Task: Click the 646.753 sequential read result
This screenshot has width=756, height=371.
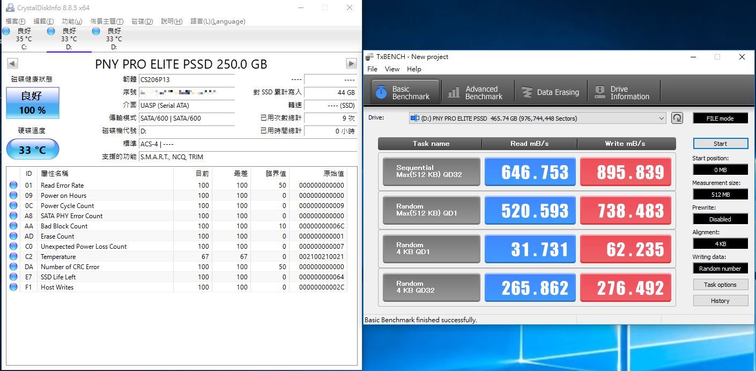Action: [x=530, y=172]
